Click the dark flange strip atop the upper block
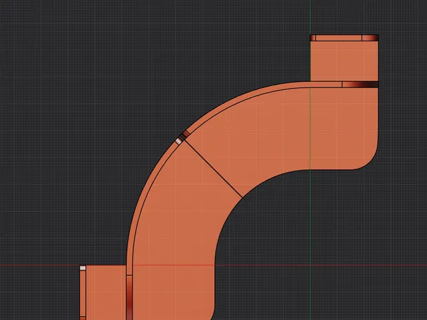This screenshot has width=427, height=320. point(344,38)
